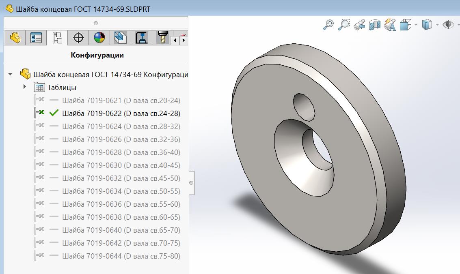This screenshot has width=460, height=274.
Task: Click the Zoom to Fit icon
Action: coord(328,25)
